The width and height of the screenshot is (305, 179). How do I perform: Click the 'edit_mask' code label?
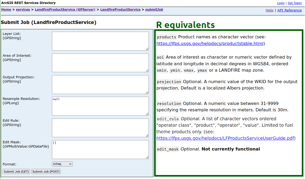tap(168, 149)
